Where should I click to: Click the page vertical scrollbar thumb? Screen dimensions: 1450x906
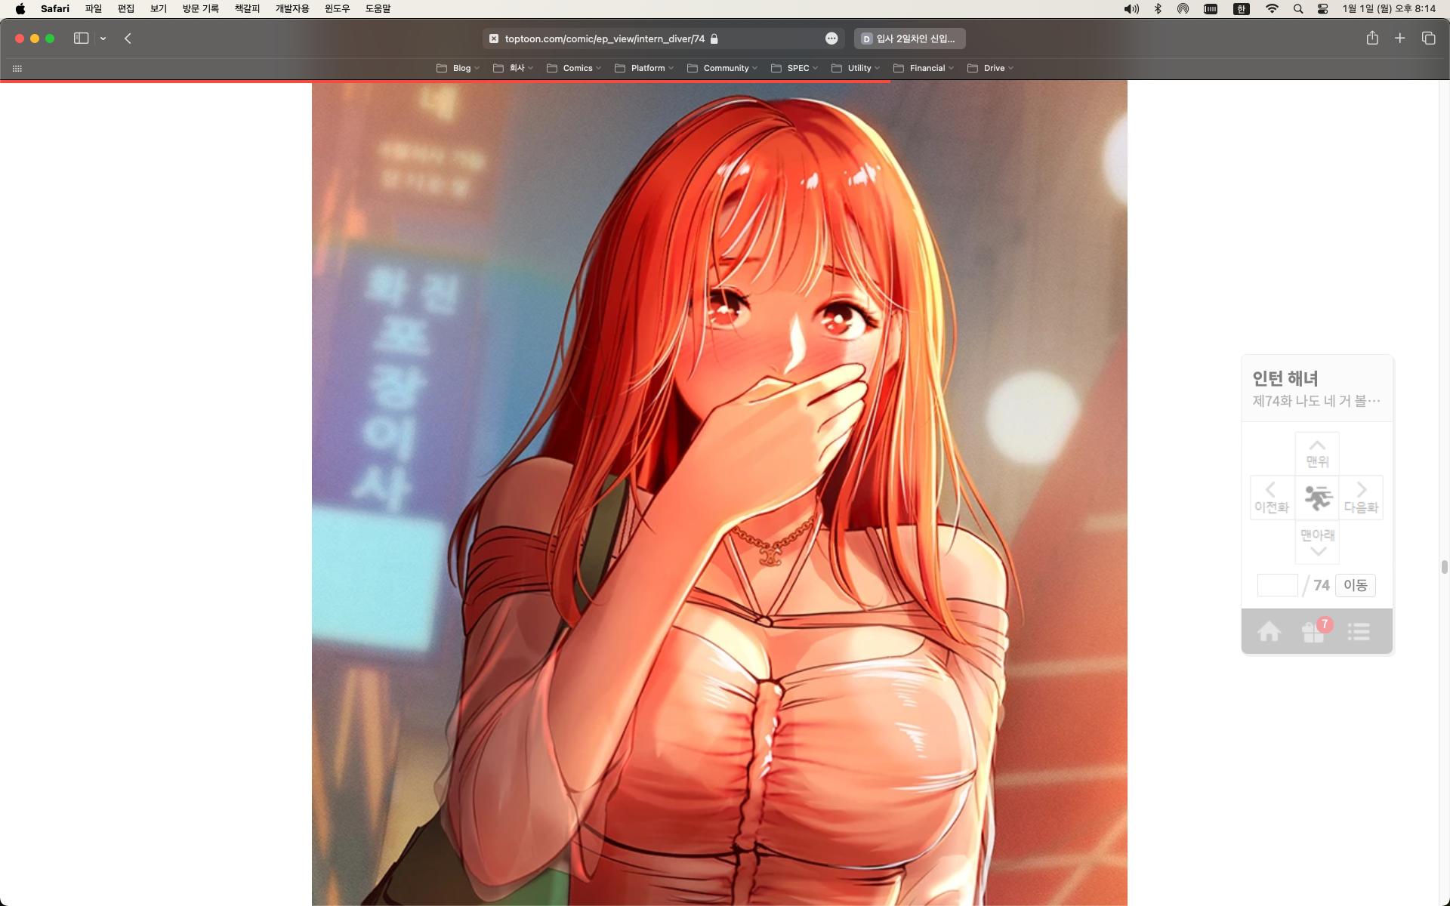(1444, 567)
